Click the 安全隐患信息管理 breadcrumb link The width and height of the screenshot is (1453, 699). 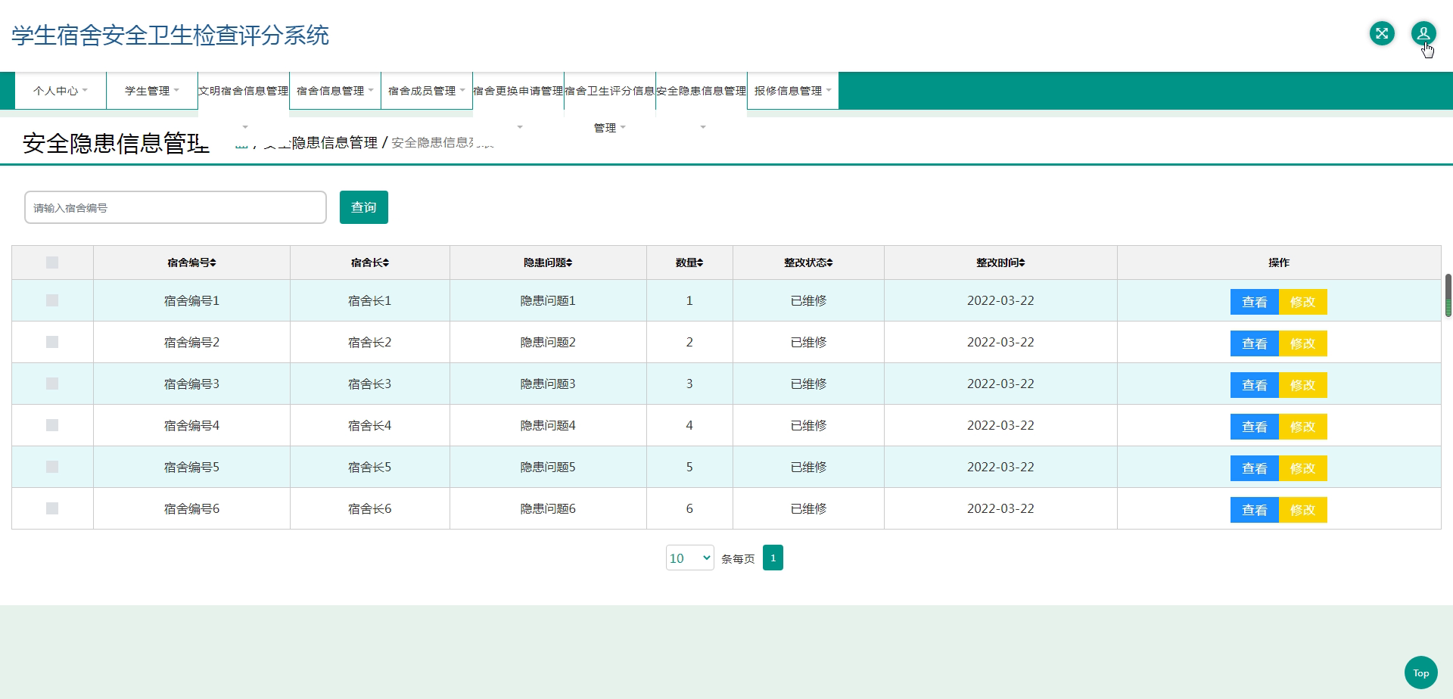(321, 142)
